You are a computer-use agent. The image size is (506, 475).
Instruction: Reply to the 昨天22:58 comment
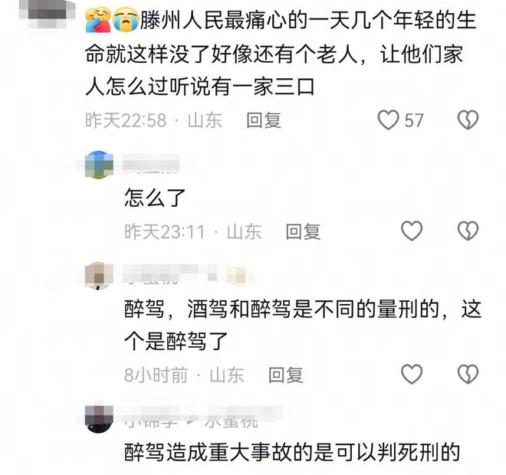(264, 120)
